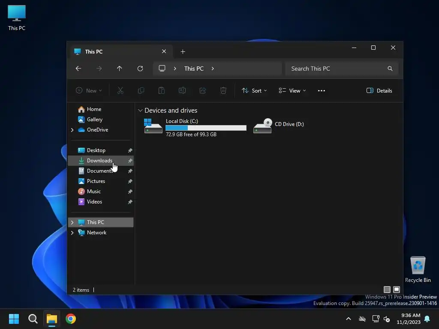Click the Cut scissors icon
This screenshot has width=439, height=329.
(x=120, y=90)
